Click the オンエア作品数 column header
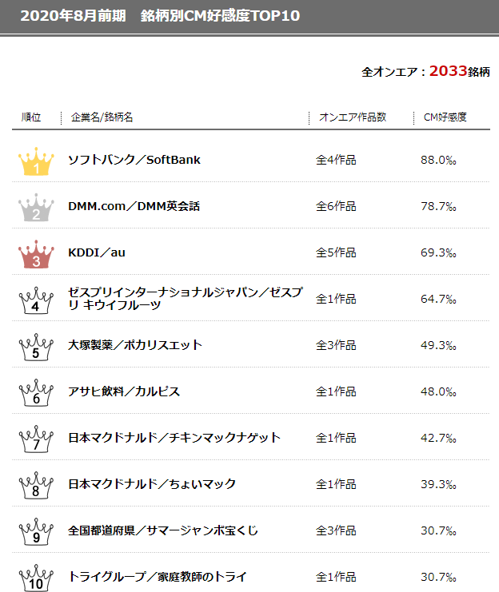 353,117
